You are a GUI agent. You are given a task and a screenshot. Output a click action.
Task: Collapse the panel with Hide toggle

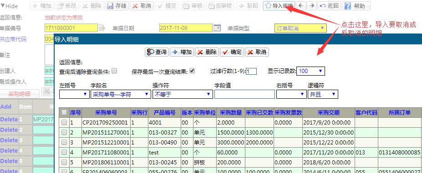(9, 6)
